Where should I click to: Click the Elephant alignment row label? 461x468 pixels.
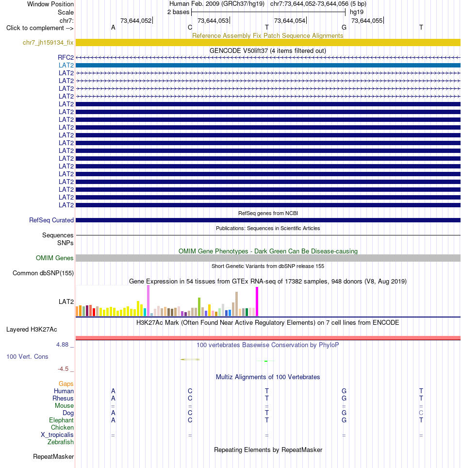tap(61, 420)
